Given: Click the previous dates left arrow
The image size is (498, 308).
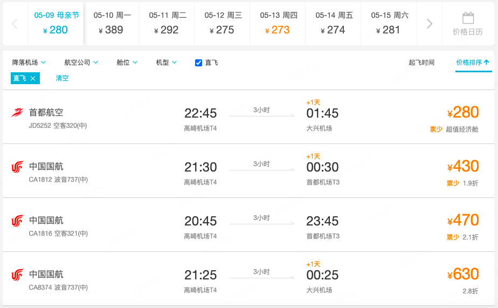Looking at the screenshot, I should (15, 24).
